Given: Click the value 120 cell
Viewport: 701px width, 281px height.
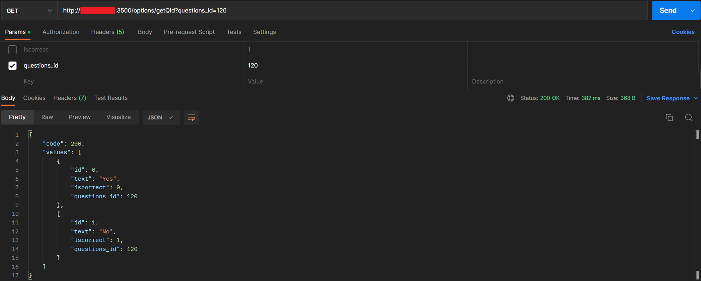Looking at the screenshot, I should click(355, 66).
